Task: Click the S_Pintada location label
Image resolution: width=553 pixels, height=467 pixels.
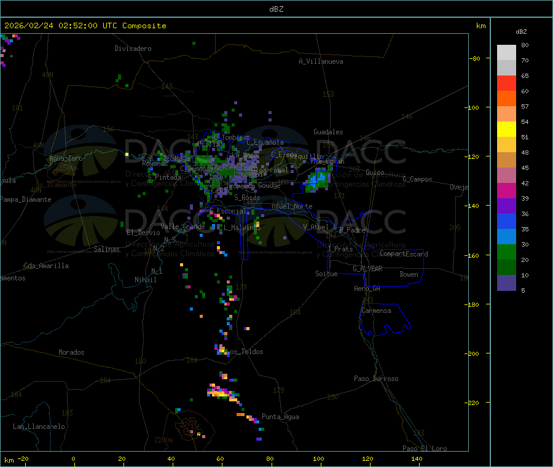Action: [164, 177]
